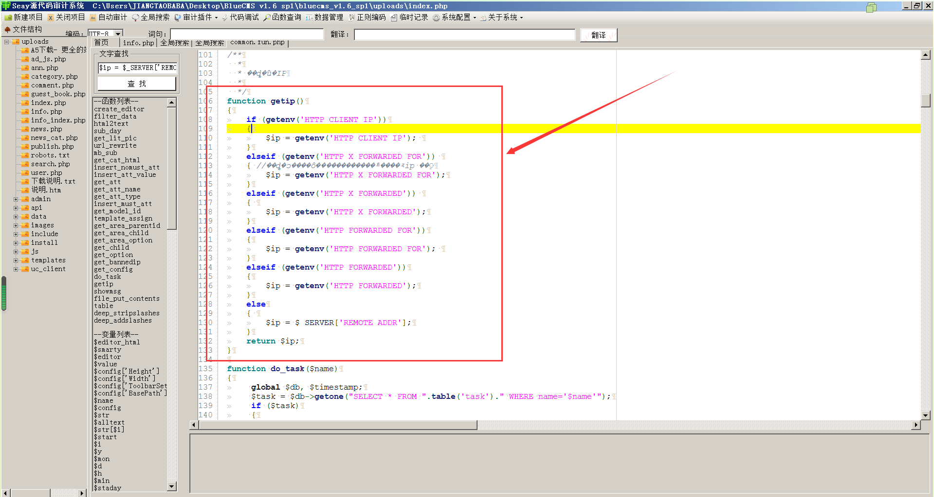Click function list scroll-down arrow

coord(171,486)
